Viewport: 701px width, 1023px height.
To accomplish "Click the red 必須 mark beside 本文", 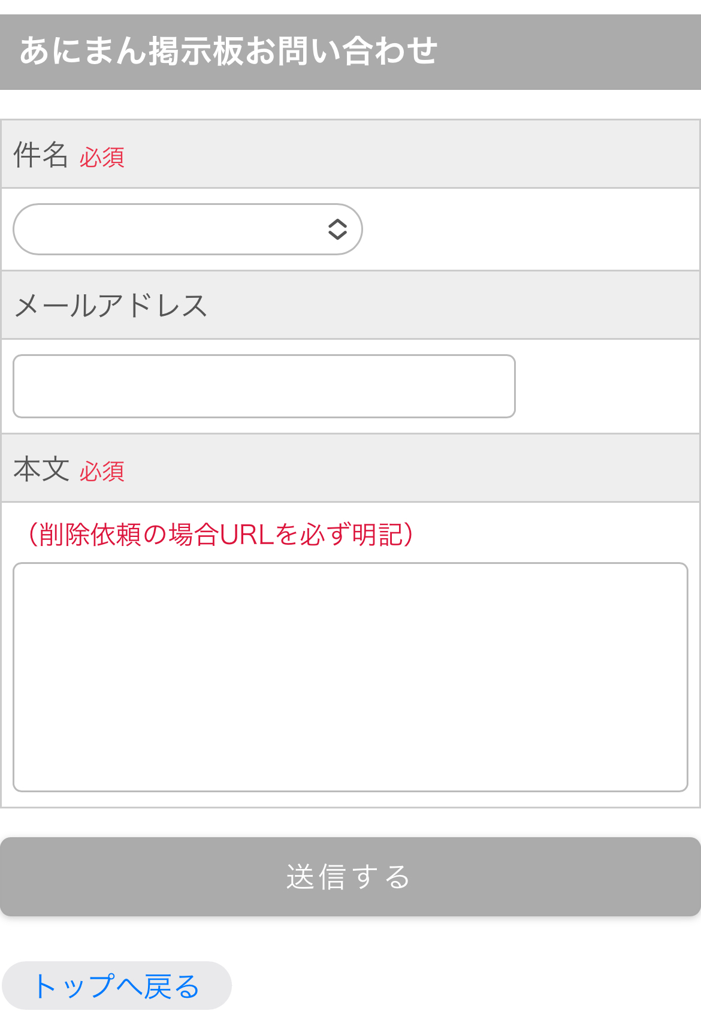I will click(x=102, y=472).
